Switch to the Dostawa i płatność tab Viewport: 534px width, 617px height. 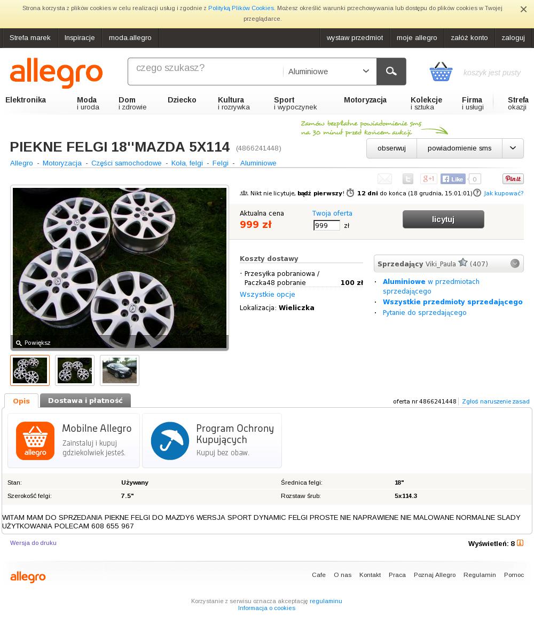[x=85, y=401]
